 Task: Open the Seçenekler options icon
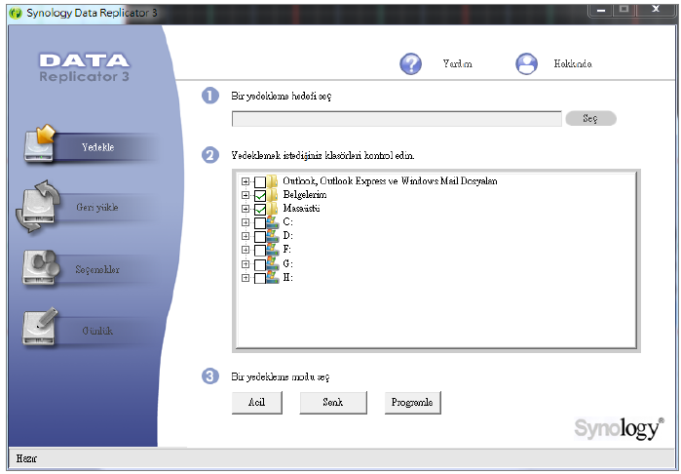pos(42,268)
